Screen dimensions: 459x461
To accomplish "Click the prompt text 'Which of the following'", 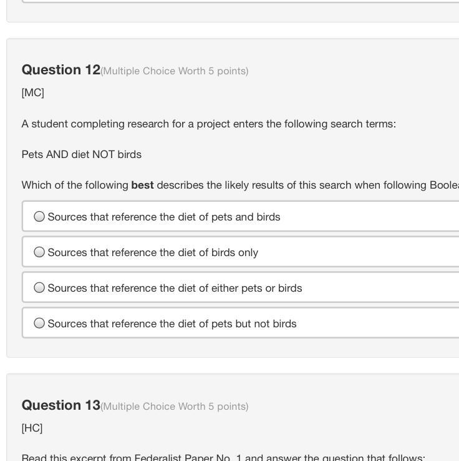I will click(x=75, y=186).
